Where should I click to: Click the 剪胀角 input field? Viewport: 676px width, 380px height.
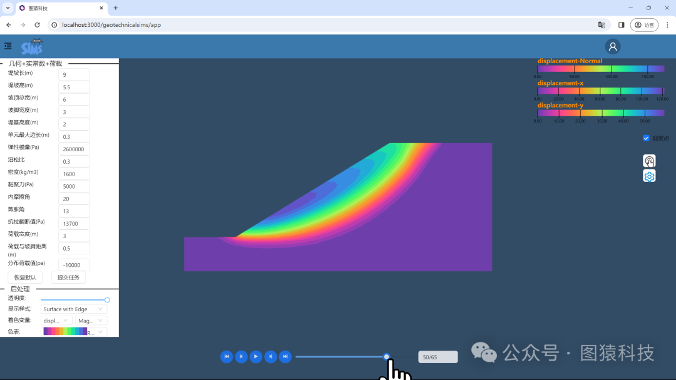click(x=74, y=211)
